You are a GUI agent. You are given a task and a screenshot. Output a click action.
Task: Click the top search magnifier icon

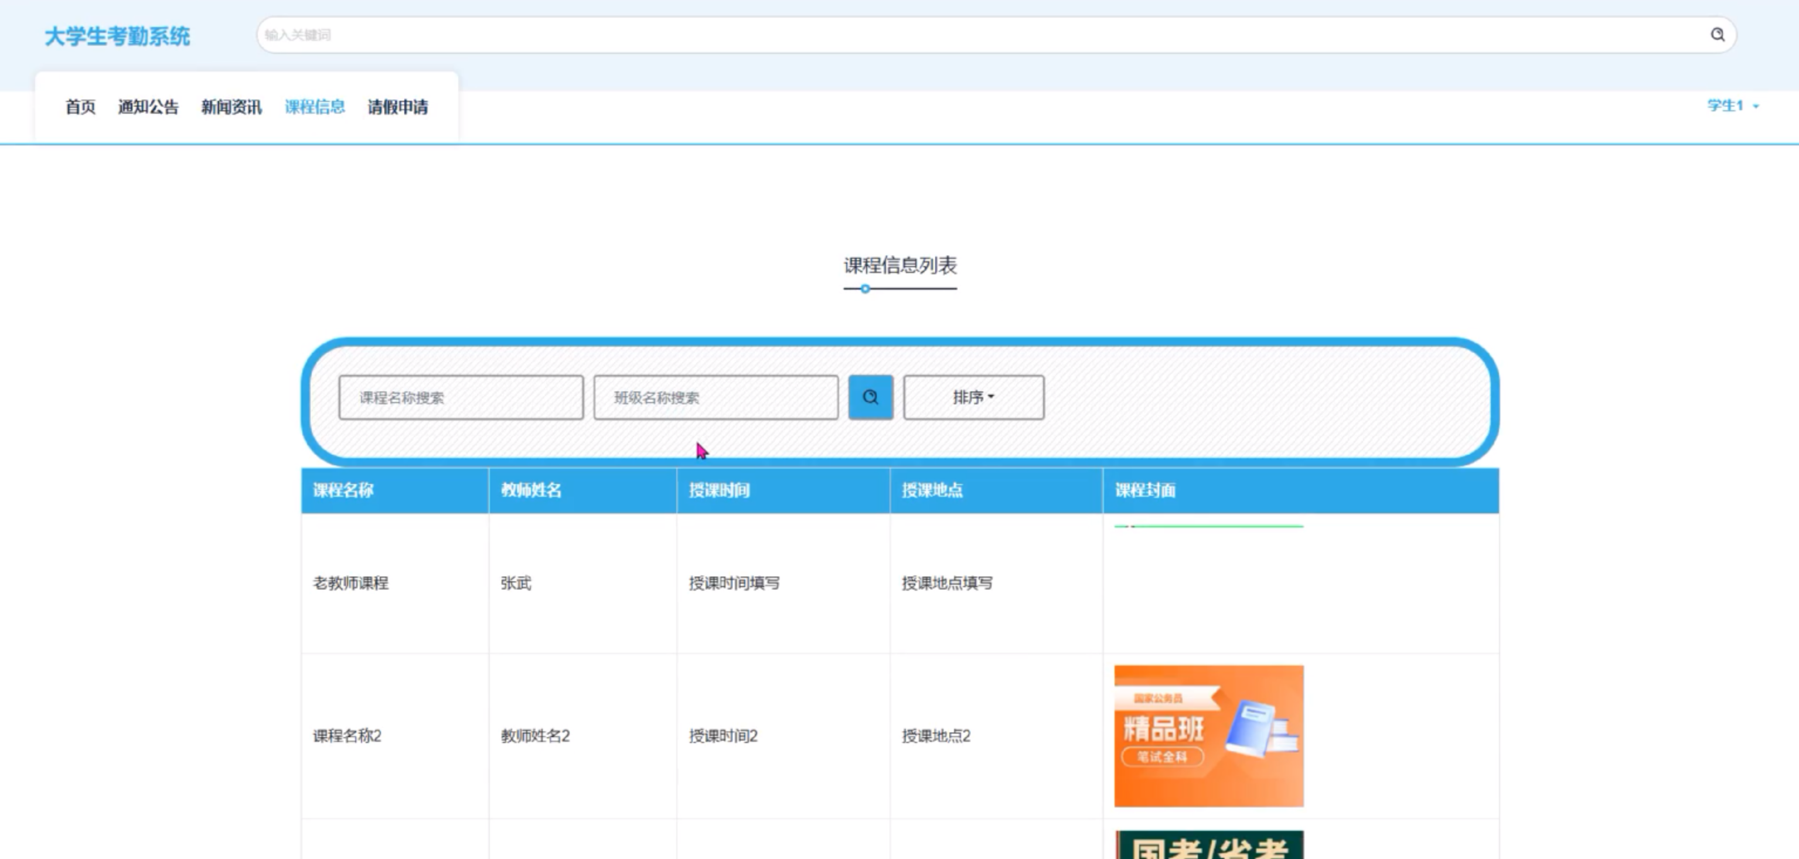[x=1718, y=35]
